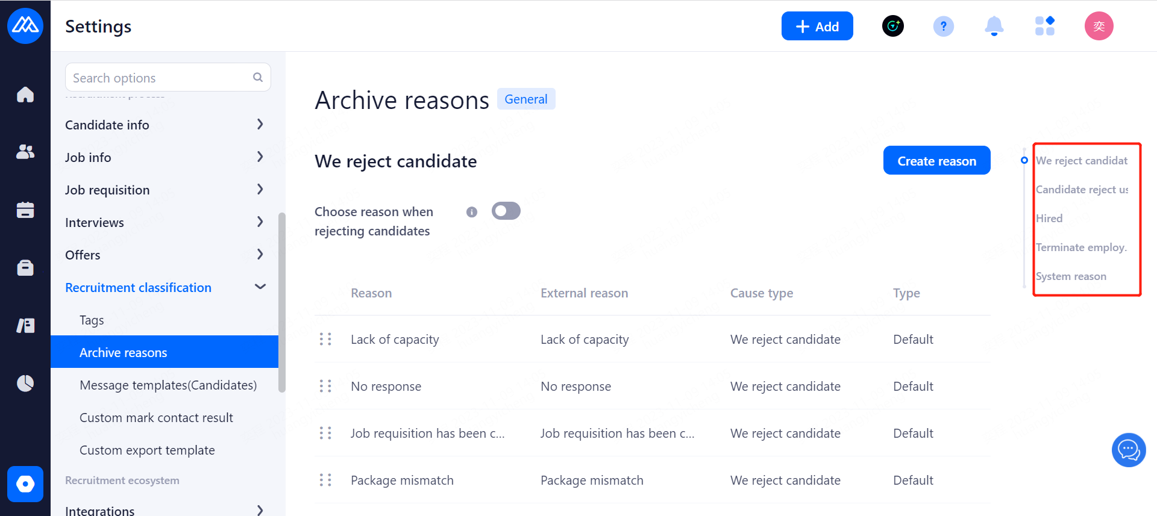This screenshot has height=516, width=1157.
Task: Open the calendar icon in left sidebar
Action: (x=25, y=210)
